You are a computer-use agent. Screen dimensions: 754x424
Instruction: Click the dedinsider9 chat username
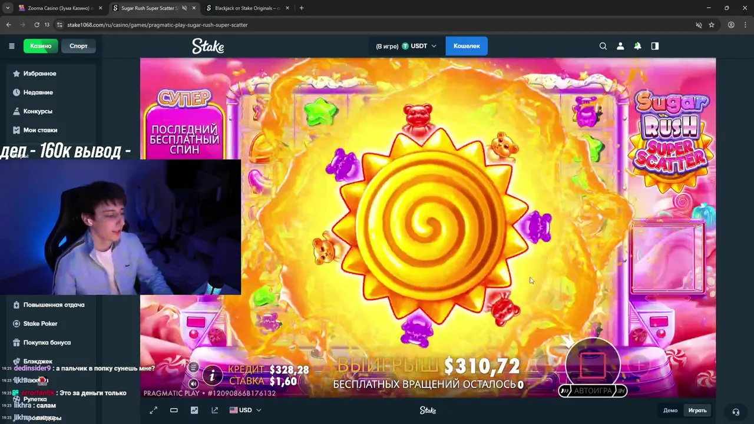pyautogui.click(x=32, y=368)
